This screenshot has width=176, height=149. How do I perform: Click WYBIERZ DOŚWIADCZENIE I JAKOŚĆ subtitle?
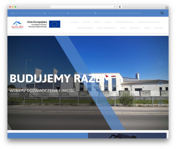pyautogui.click(x=42, y=91)
